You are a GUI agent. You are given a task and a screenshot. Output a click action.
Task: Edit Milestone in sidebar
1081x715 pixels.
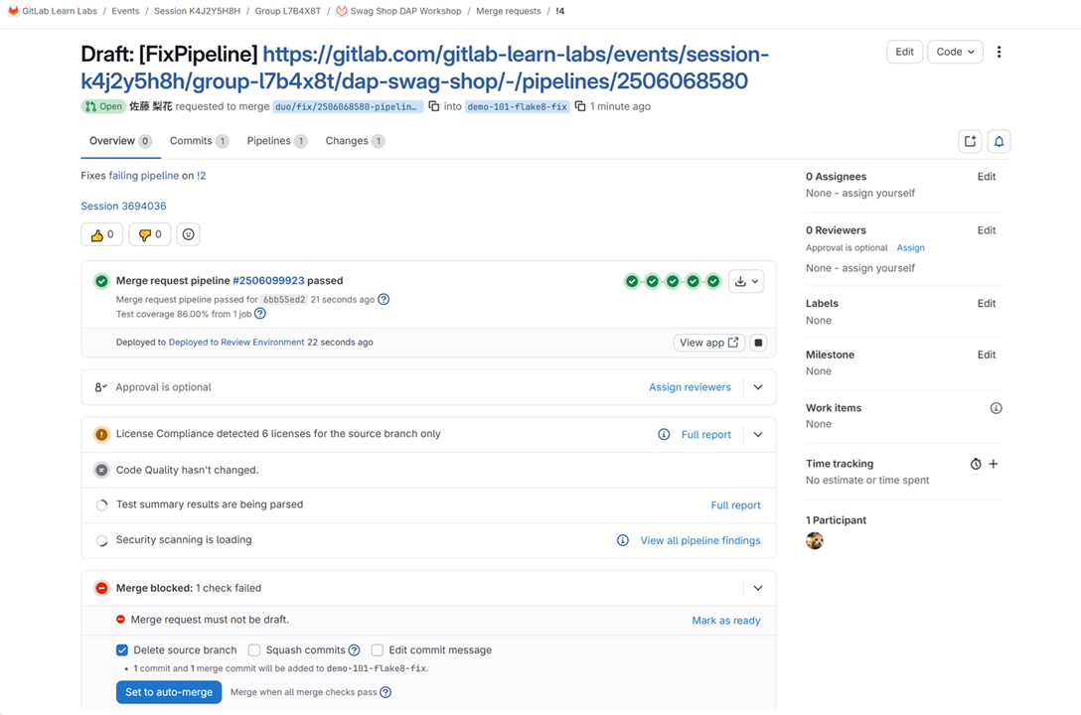click(987, 355)
